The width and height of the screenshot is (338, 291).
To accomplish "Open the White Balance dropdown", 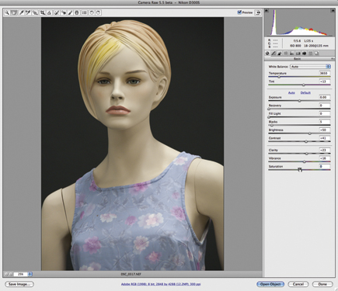I will [310, 67].
